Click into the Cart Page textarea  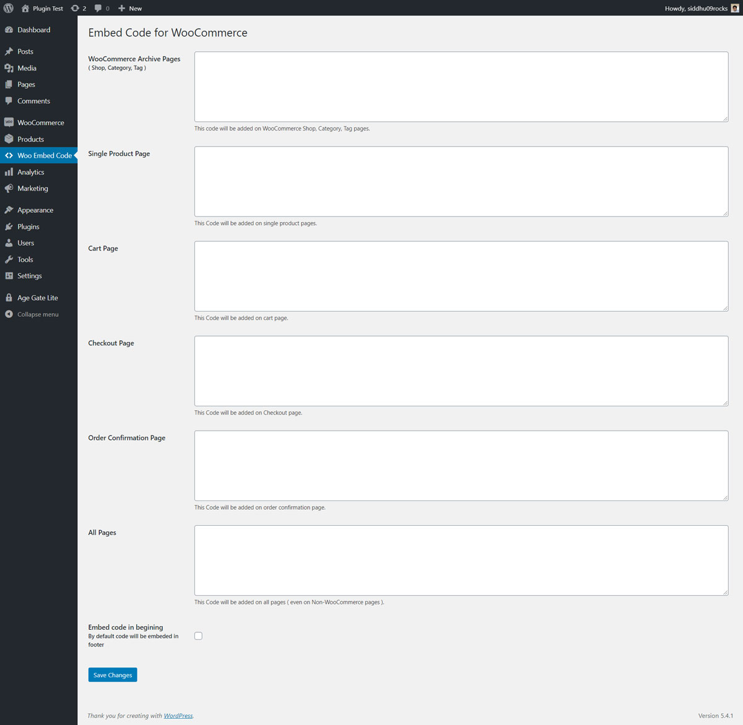click(461, 276)
